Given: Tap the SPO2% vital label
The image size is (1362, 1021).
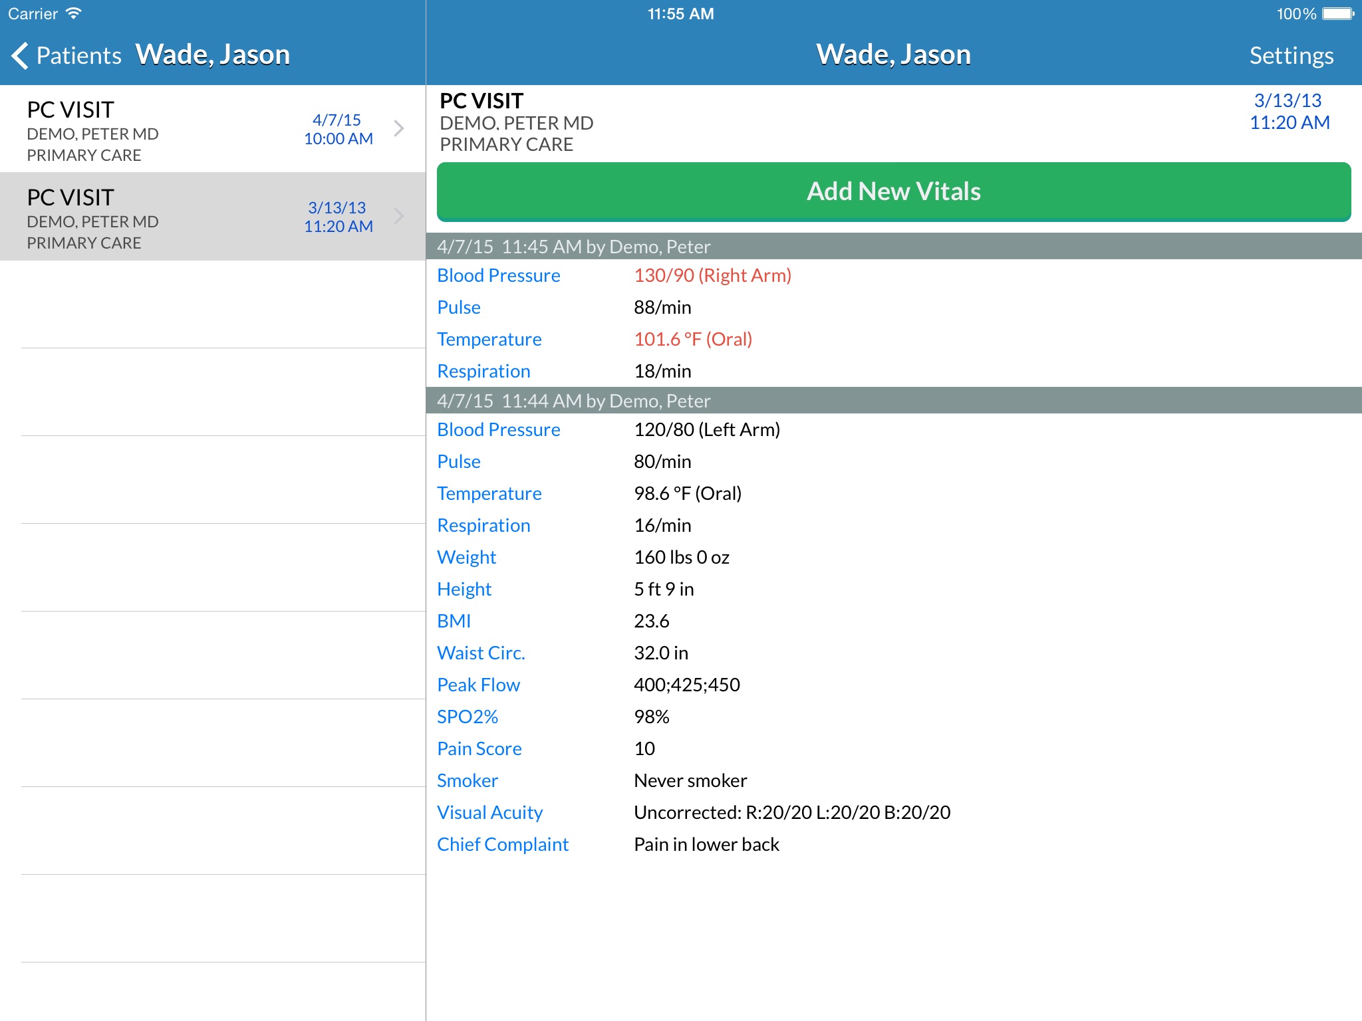Looking at the screenshot, I should click(467, 717).
